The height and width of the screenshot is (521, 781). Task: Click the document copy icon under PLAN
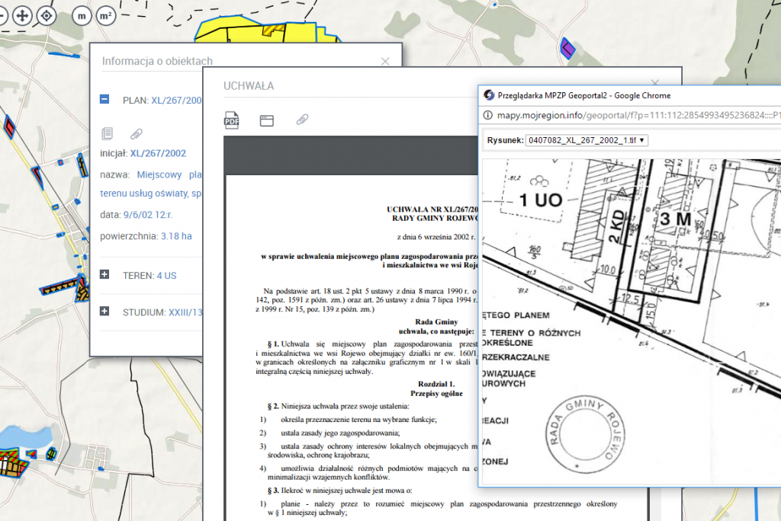108,133
